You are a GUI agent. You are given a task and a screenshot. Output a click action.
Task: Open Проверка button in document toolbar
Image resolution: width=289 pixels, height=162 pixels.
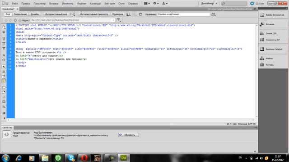tap(117, 14)
